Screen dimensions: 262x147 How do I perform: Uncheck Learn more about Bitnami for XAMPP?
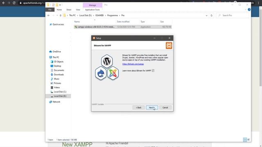pyautogui.click(x=153, y=71)
